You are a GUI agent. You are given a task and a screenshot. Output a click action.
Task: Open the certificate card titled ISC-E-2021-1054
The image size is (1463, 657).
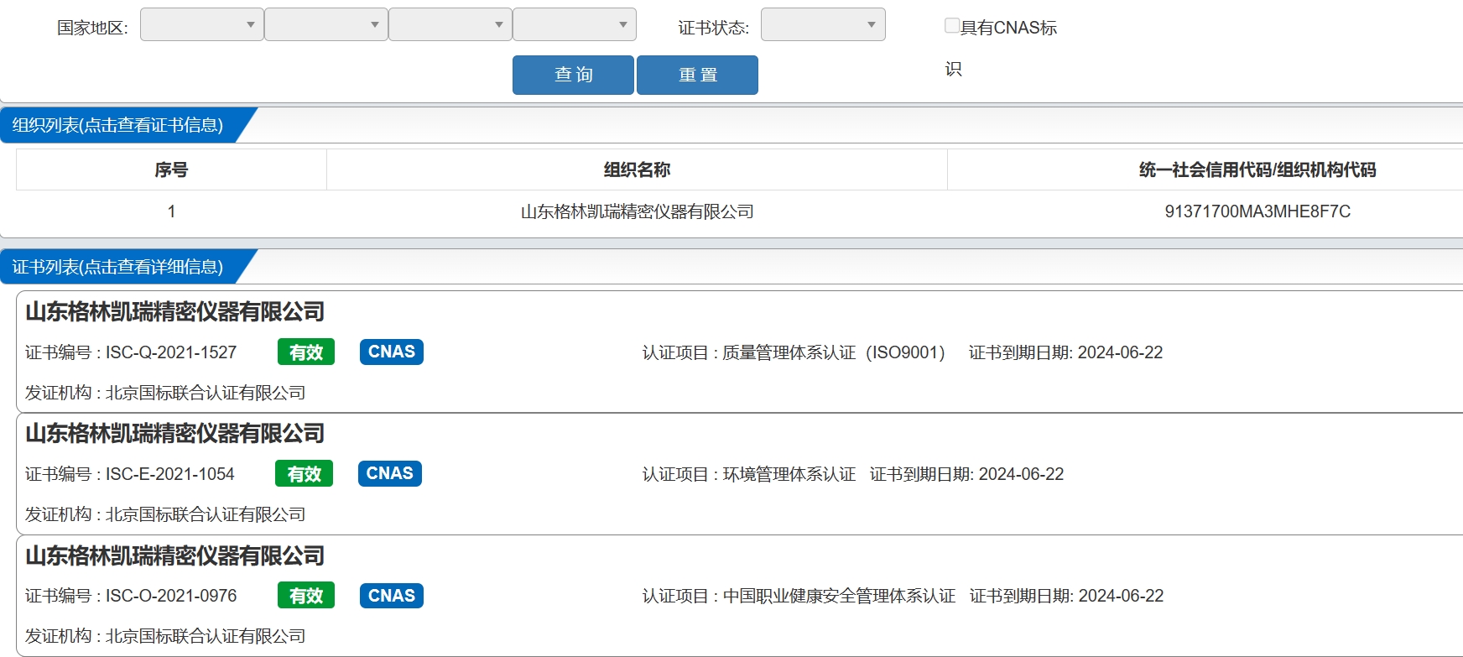174,434
